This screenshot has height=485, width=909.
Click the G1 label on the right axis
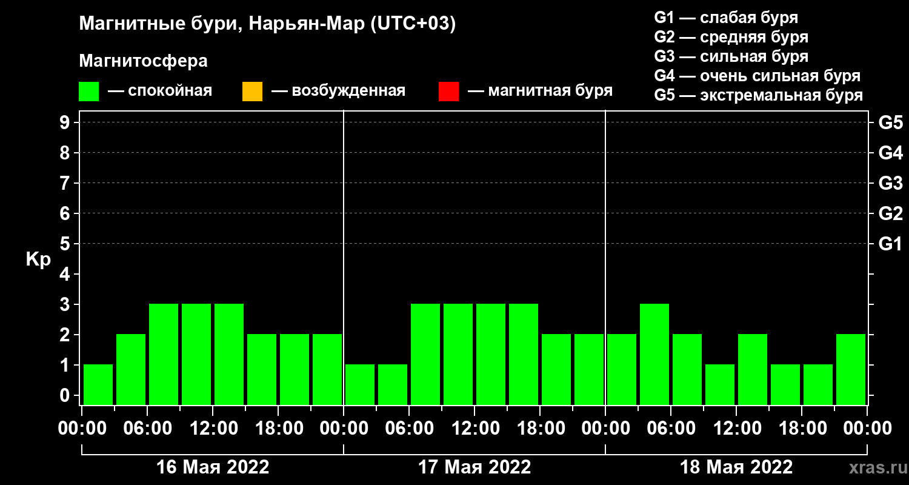[890, 244]
